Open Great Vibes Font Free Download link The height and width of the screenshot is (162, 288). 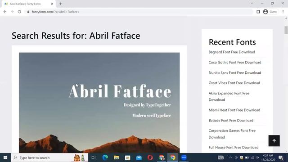(x=234, y=83)
